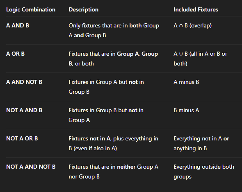Click the Logic Combination column header
242x192 pixels.
click(x=31, y=9)
